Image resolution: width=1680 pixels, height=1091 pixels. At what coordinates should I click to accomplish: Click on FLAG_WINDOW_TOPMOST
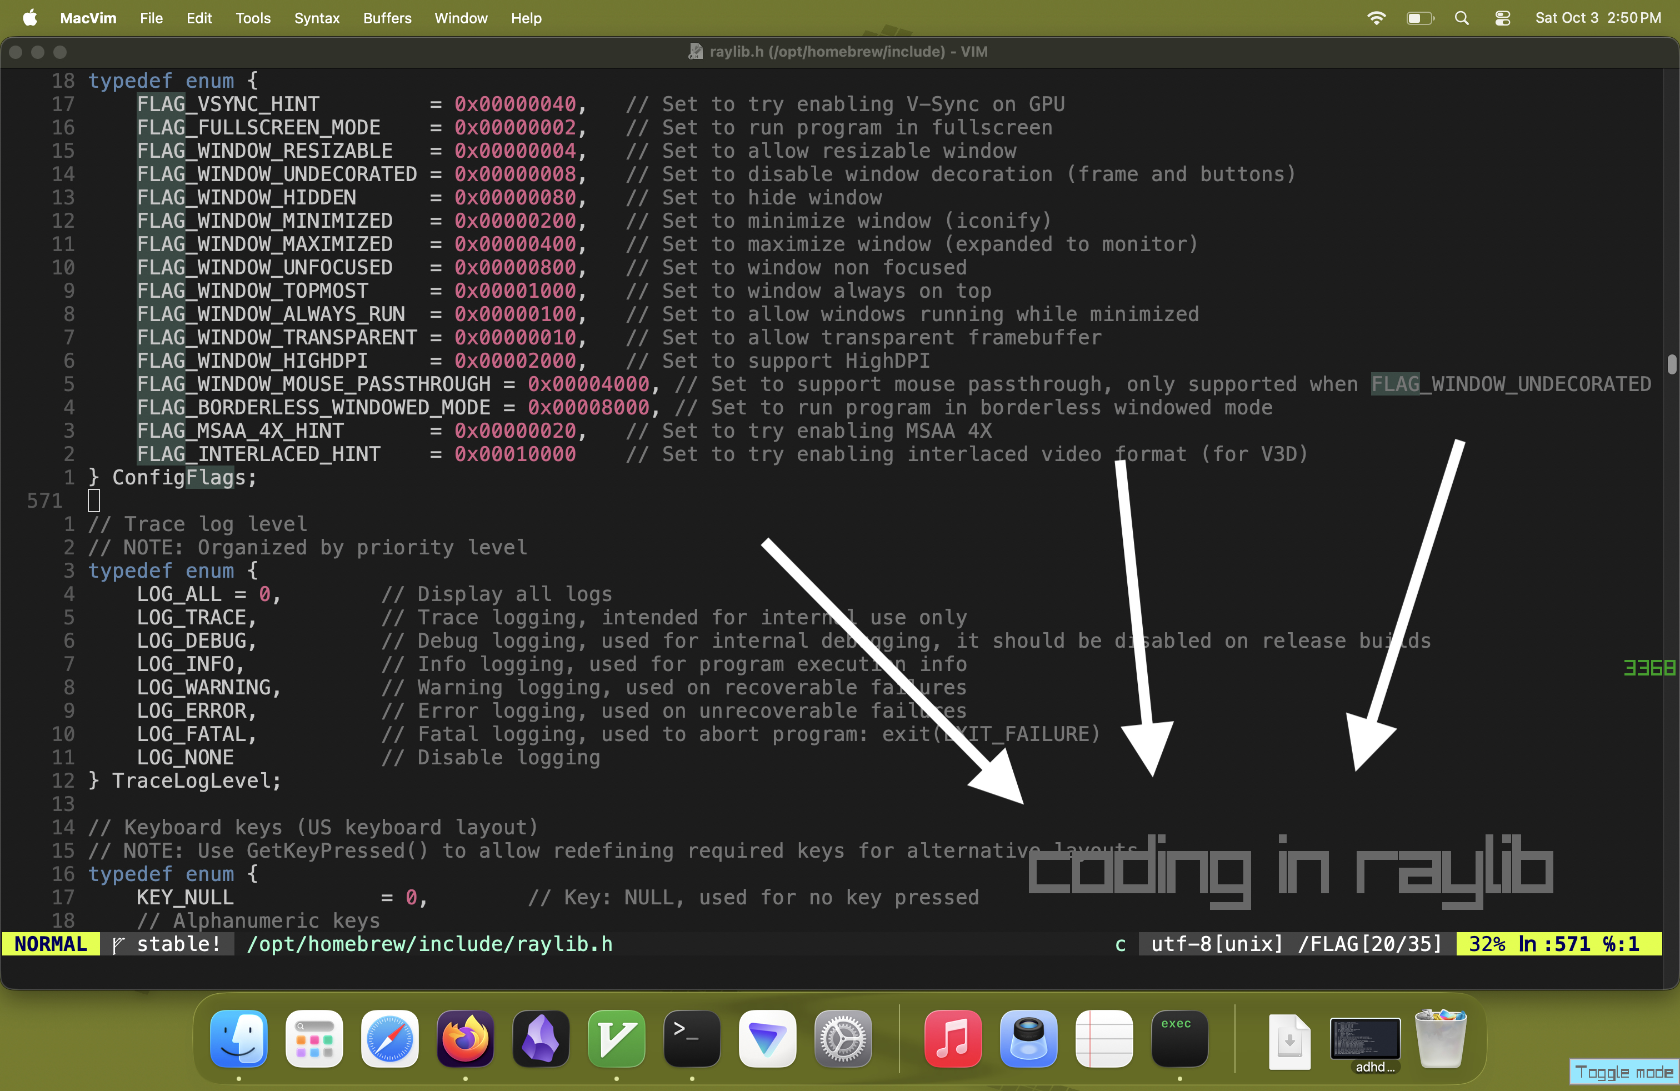(x=253, y=290)
